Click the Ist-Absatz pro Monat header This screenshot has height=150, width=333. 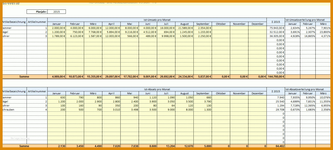157,89
